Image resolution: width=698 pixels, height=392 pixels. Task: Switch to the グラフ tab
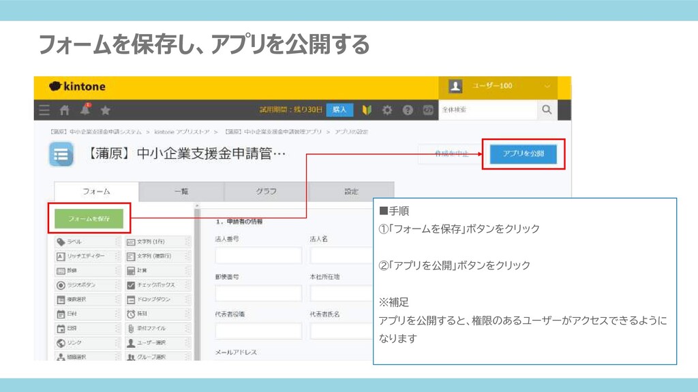coord(267,191)
